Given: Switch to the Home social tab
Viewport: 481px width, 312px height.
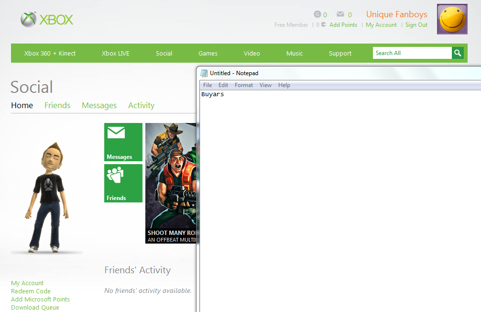Looking at the screenshot, I should click(x=22, y=105).
